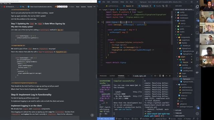Expand config folder in Explorer
Image resolution: width=214 pixels, height=120 pixels.
click(x=182, y=12)
